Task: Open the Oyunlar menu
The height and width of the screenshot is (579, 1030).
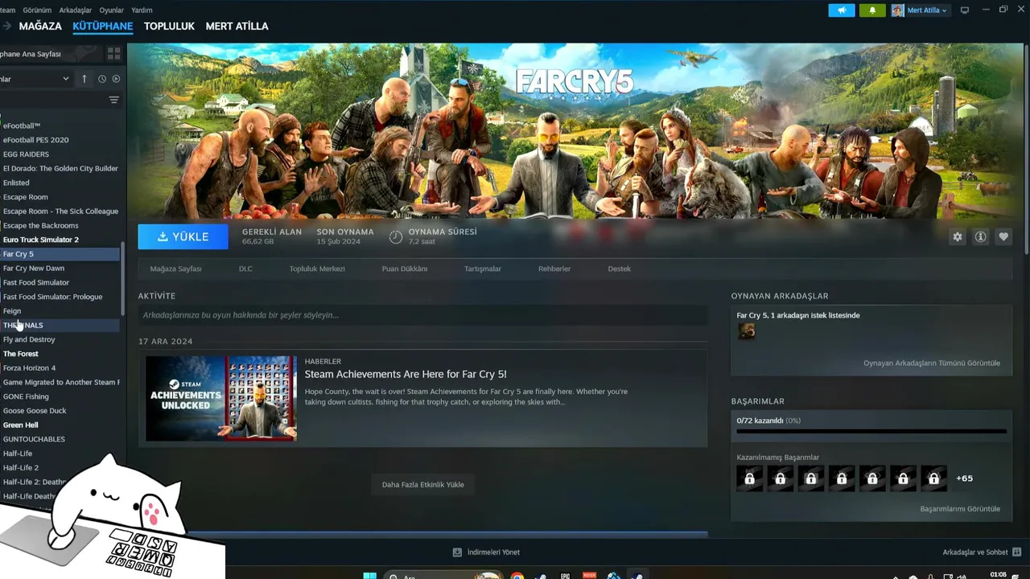Action: point(111,10)
